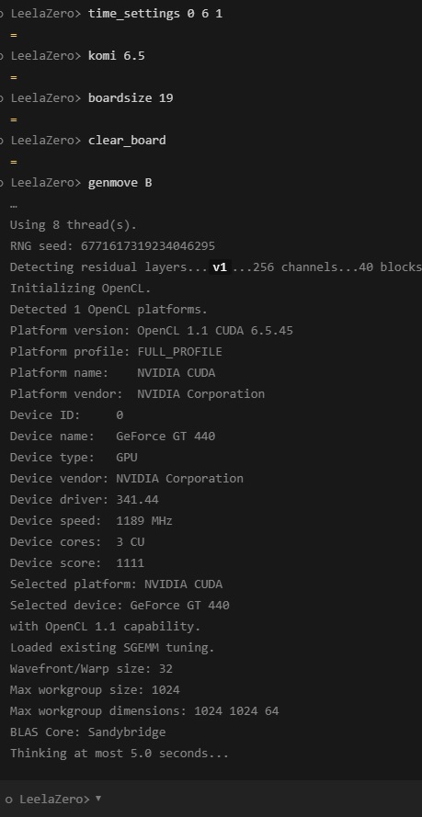Click the circle marker beside the clear_board command

click(x=2, y=141)
